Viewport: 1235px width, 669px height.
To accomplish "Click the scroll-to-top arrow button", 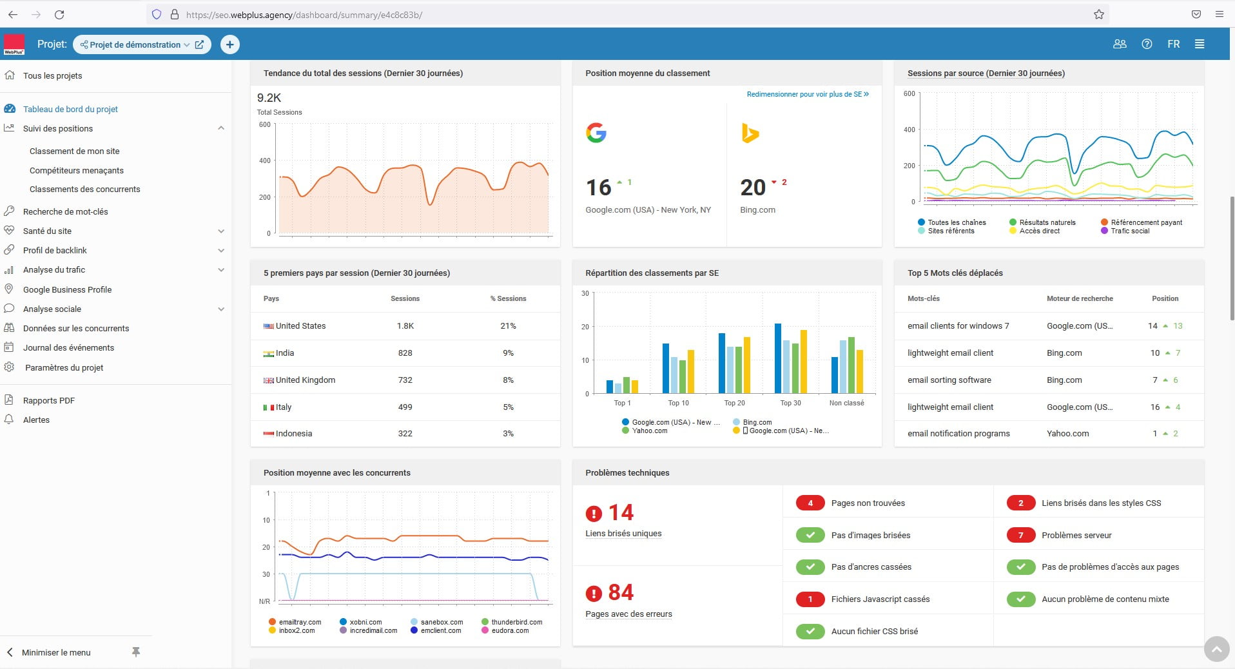I will click(x=1216, y=649).
